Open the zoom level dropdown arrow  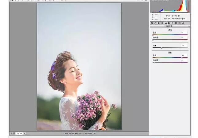[x=25, y=133]
